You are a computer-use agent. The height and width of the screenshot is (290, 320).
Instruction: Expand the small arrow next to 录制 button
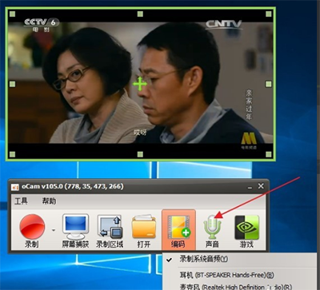[x=54, y=230]
